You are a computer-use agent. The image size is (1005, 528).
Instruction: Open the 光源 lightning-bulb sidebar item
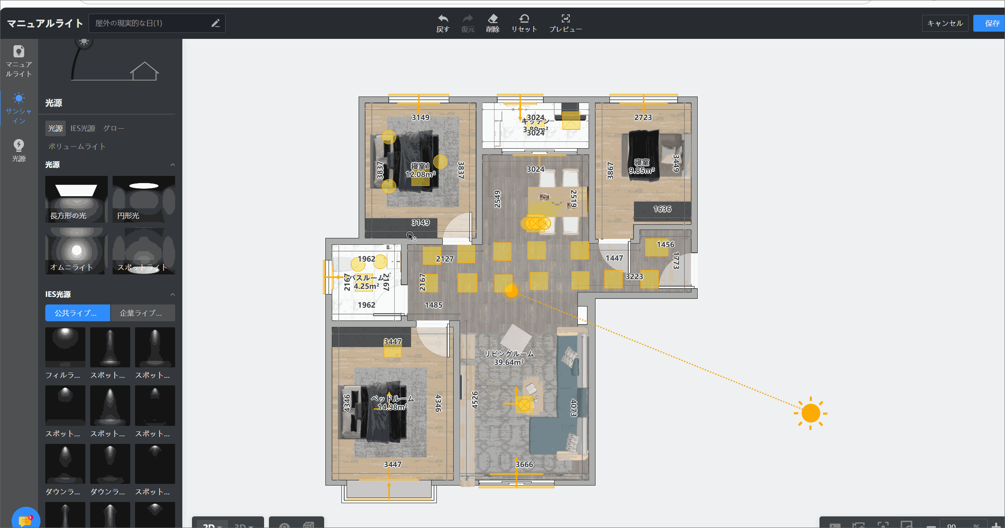coord(19,150)
